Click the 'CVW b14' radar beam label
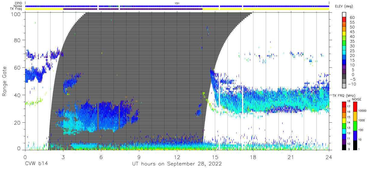The image size is (370, 170). click(x=37, y=164)
